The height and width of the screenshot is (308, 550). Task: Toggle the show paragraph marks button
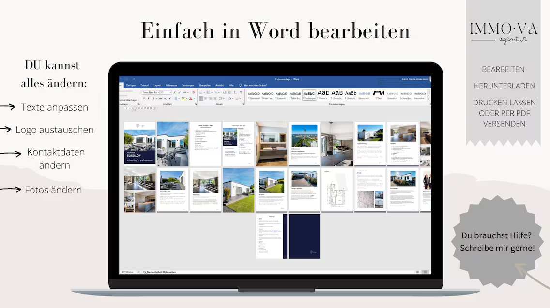(240, 92)
